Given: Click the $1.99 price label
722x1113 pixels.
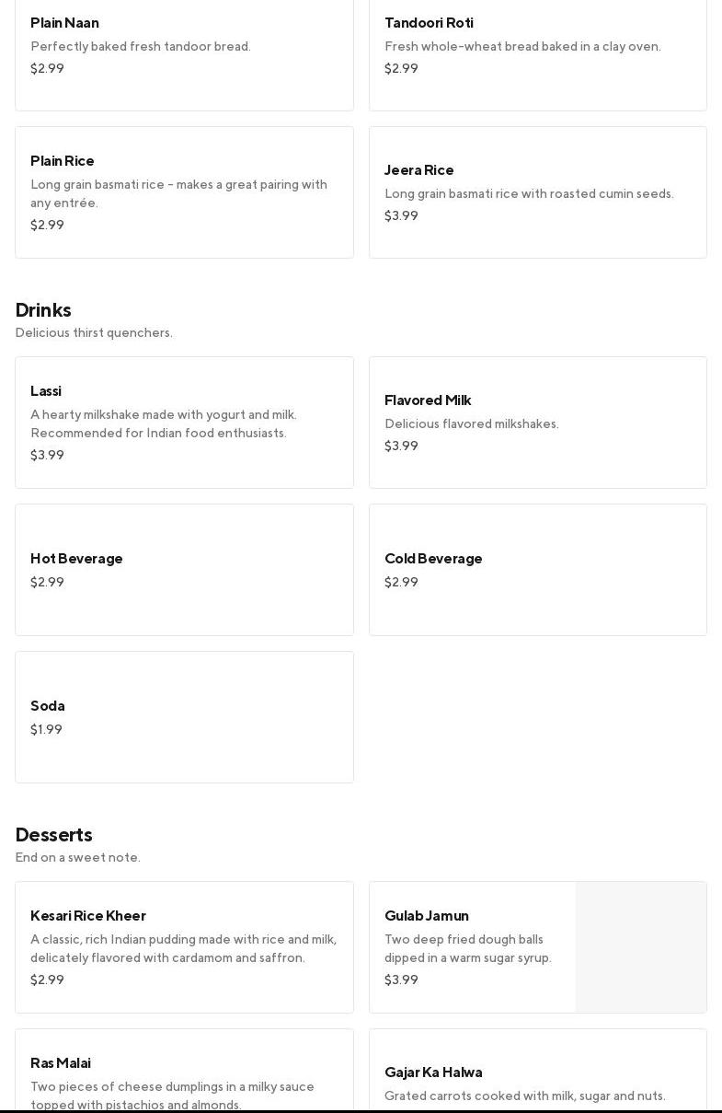Looking at the screenshot, I should tap(47, 730).
